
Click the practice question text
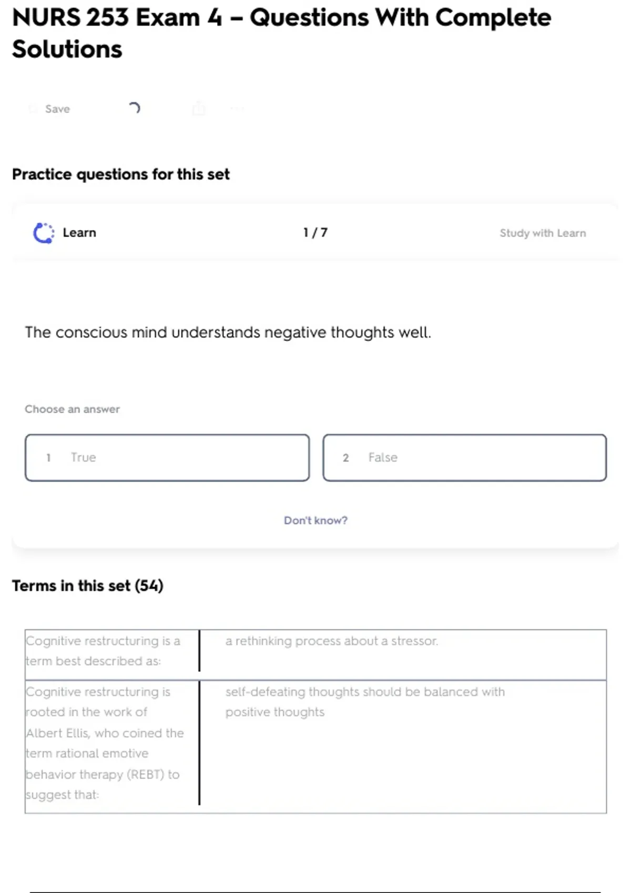228,333
